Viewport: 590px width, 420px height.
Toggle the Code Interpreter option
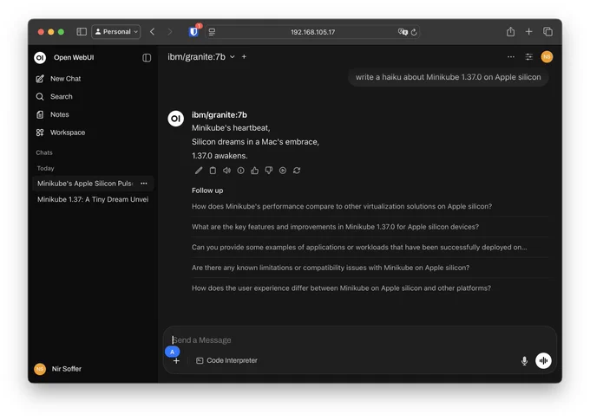point(227,360)
